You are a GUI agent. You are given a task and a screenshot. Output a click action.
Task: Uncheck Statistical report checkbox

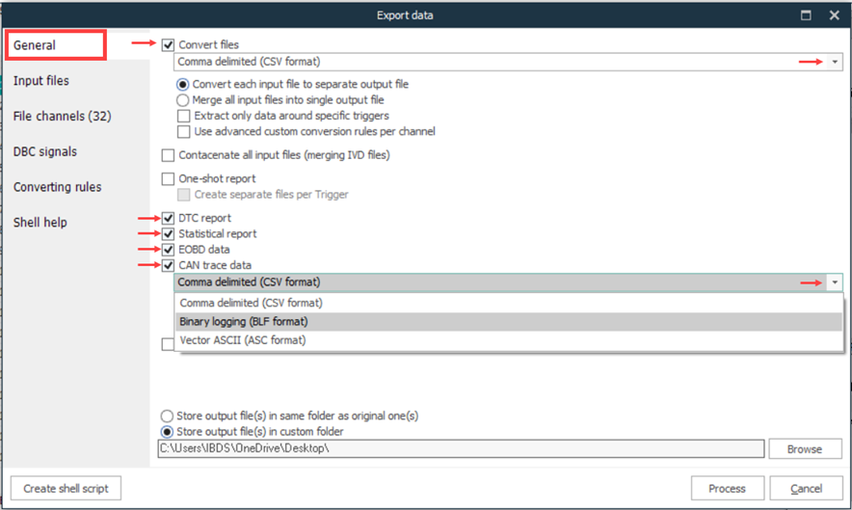168,234
